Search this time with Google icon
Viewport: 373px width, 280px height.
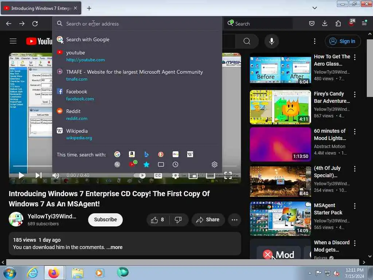pyautogui.click(x=117, y=154)
